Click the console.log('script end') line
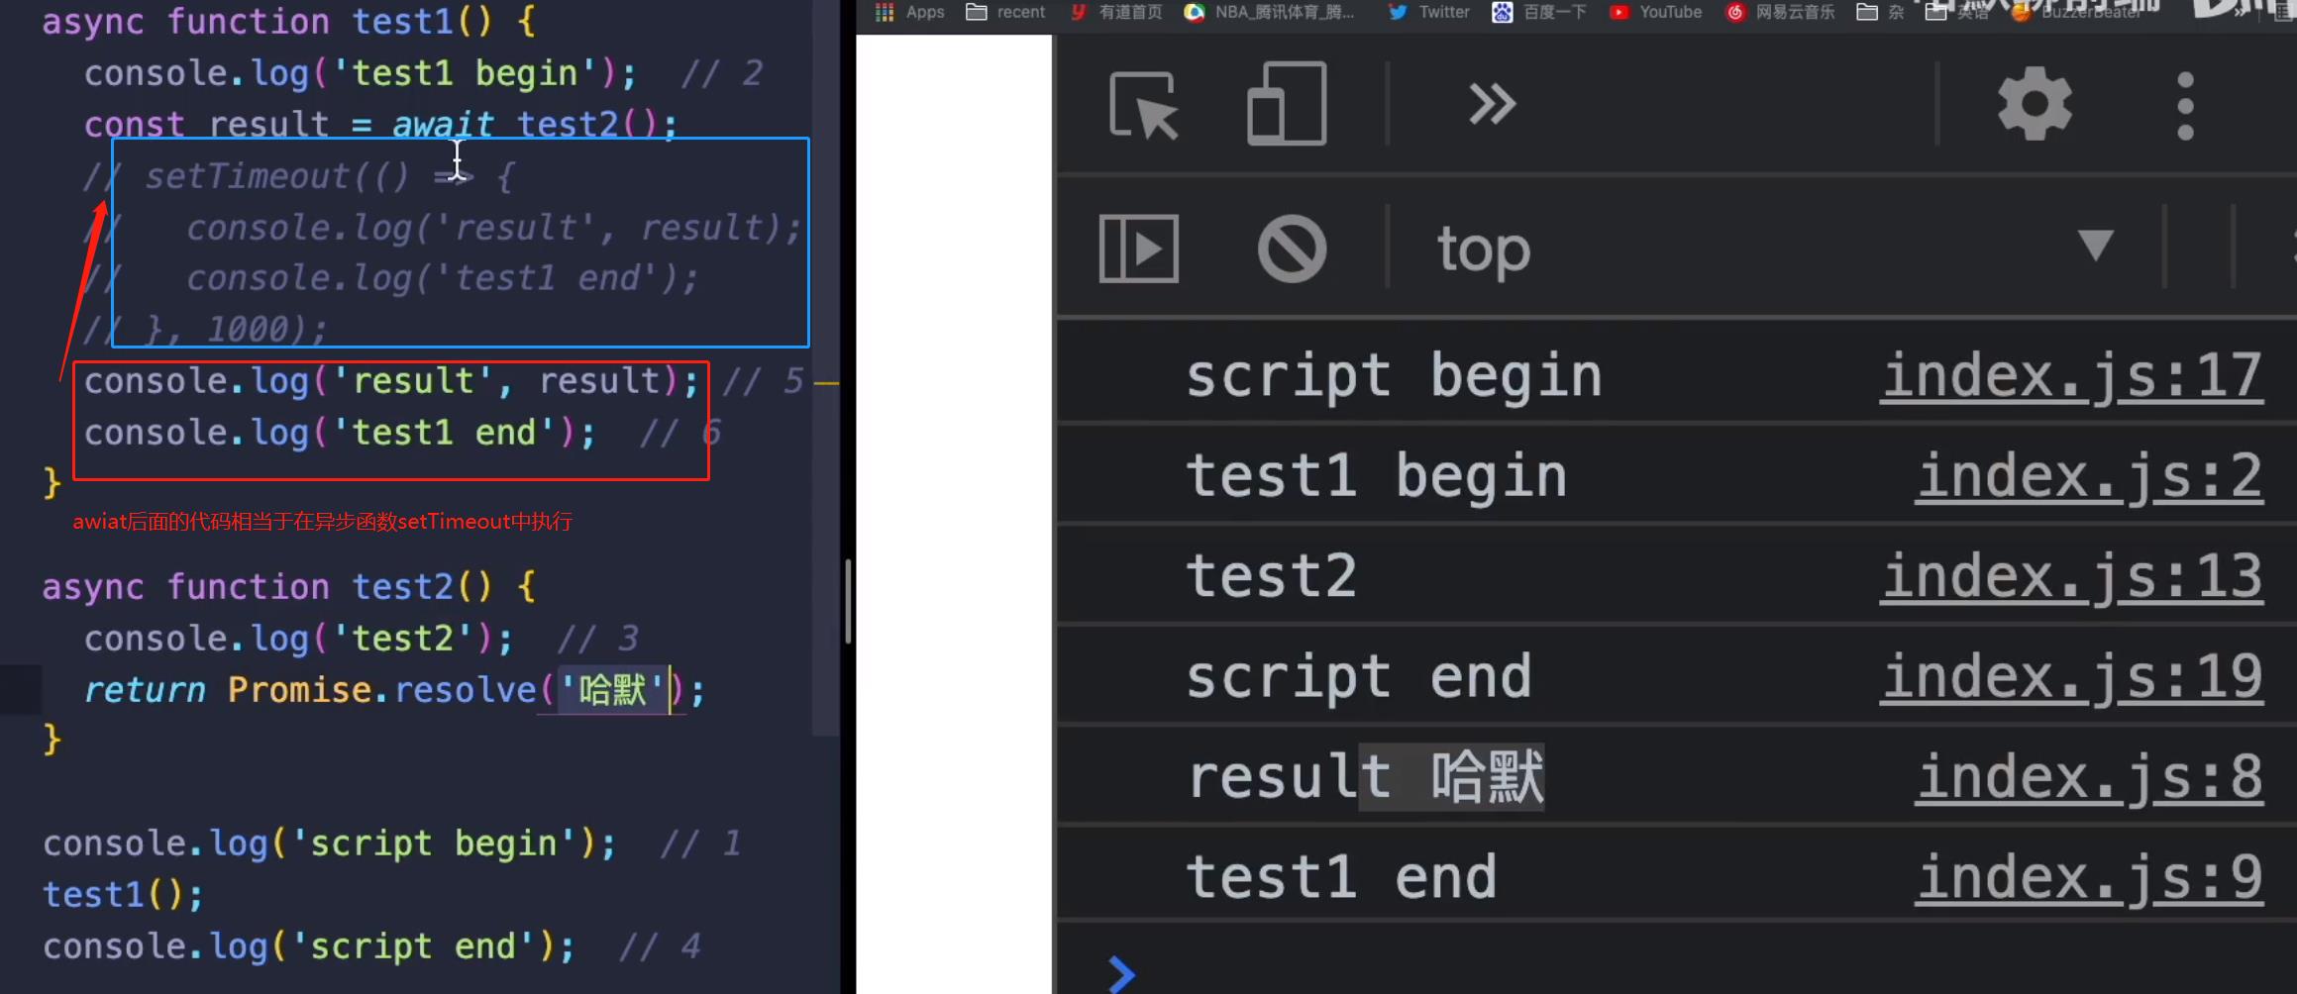2297x994 pixels. click(308, 946)
